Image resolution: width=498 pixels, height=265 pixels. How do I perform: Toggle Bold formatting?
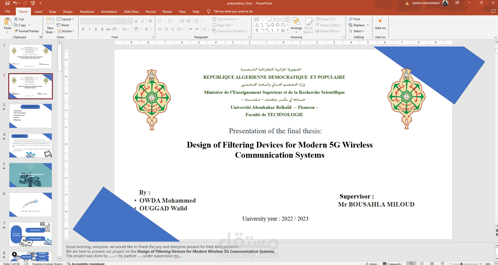click(83, 29)
